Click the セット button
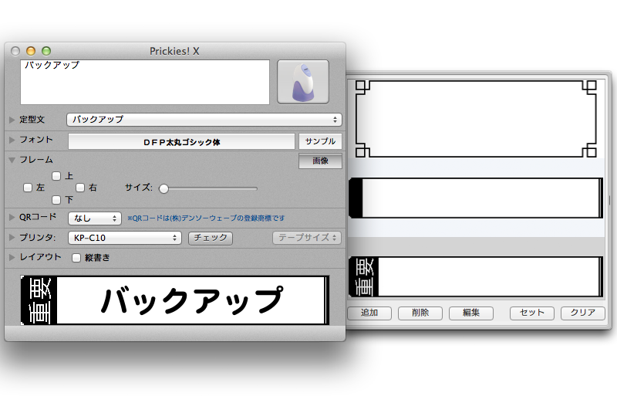The image size is (617, 403). click(x=532, y=313)
